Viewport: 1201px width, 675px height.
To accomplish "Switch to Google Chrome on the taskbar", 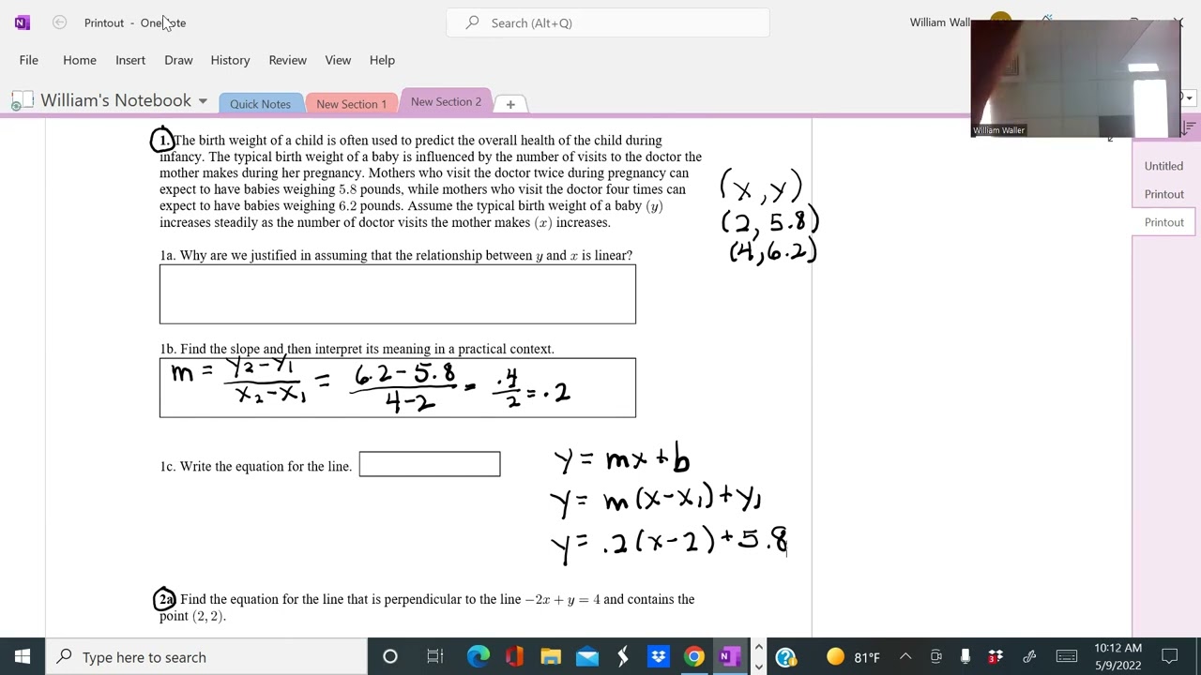I will click(x=694, y=656).
